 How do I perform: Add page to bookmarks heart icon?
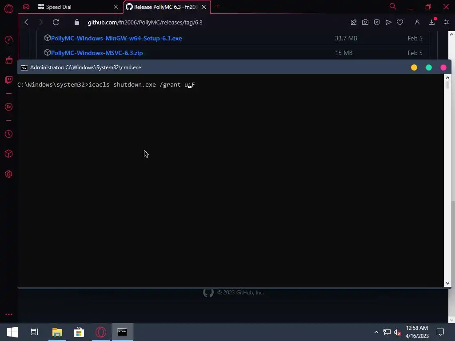(400, 22)
